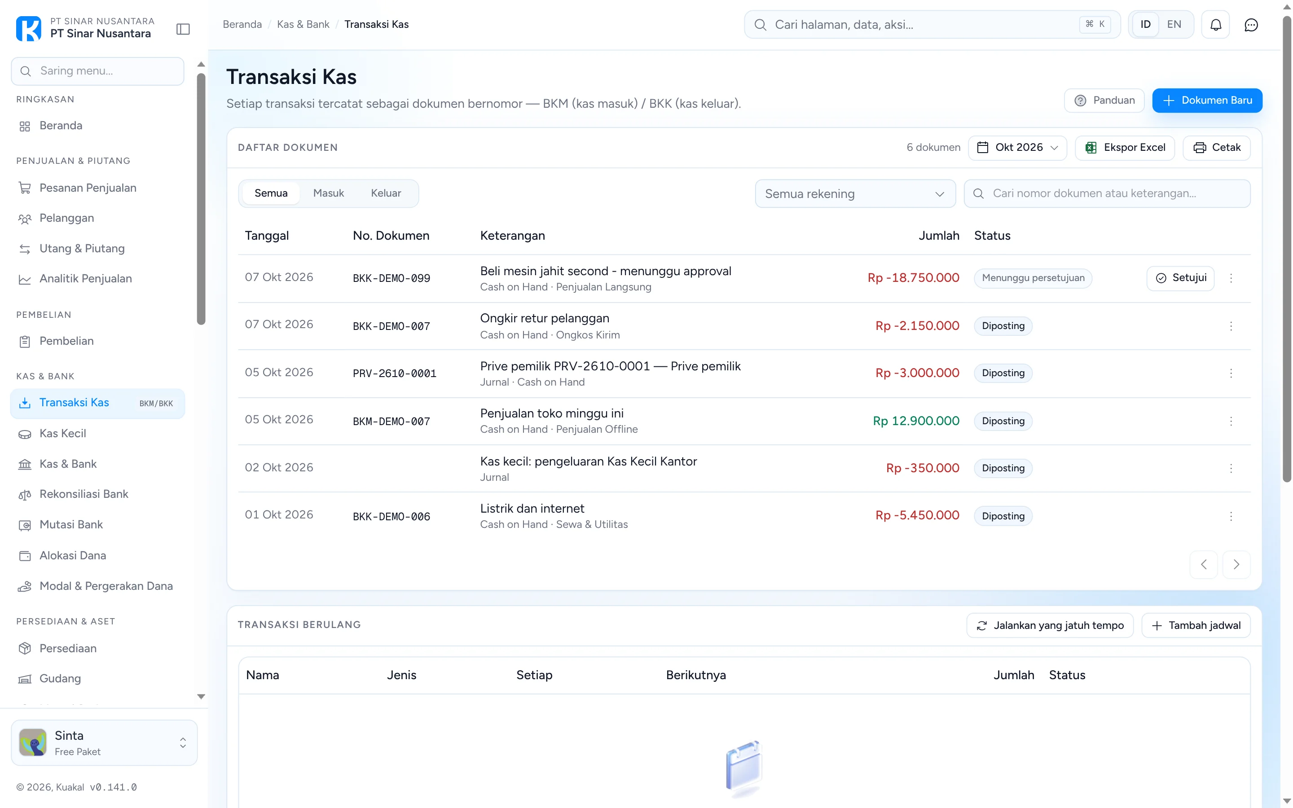The image size is (1293, 808).
Task: Click Ekspor Excel button
Action: tap(1125, 148)
